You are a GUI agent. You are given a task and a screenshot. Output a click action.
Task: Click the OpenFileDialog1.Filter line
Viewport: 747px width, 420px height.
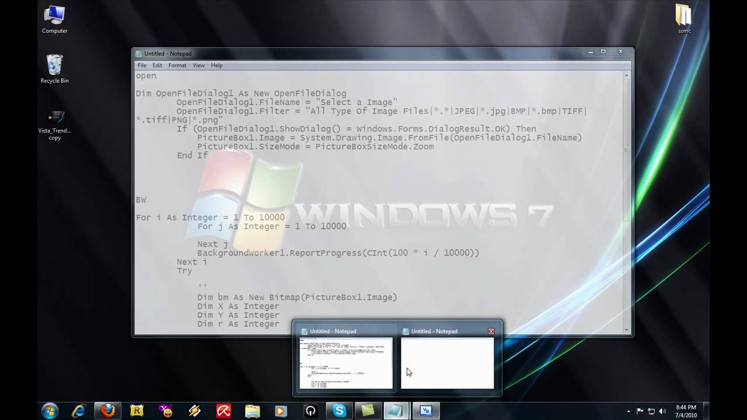[x=382, y=111]
